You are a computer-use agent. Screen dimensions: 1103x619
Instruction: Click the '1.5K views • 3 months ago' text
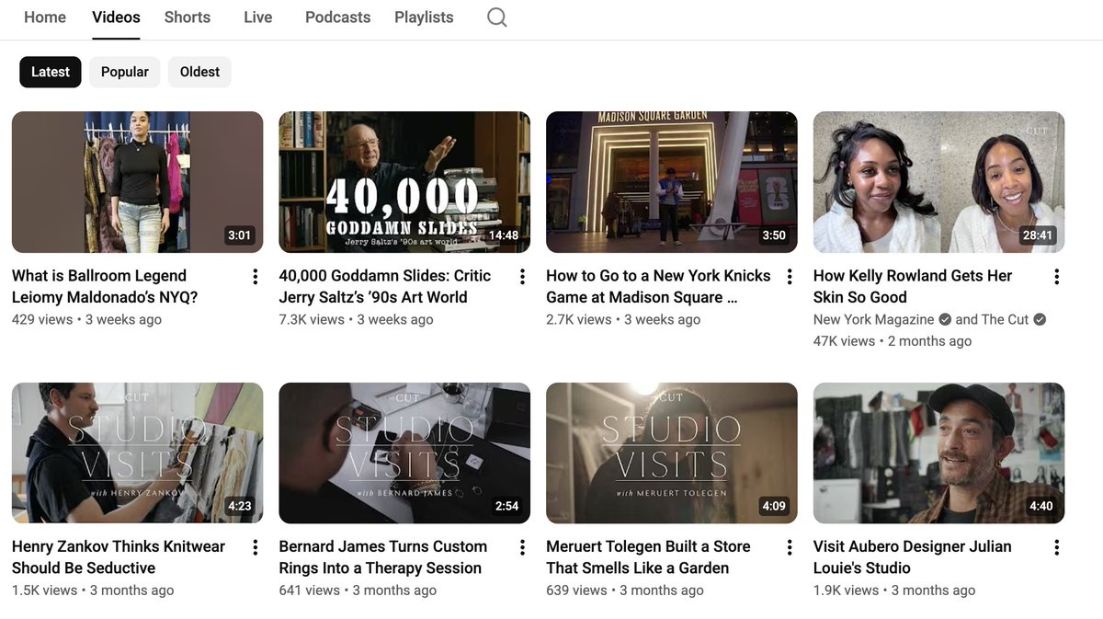[93, 590]
